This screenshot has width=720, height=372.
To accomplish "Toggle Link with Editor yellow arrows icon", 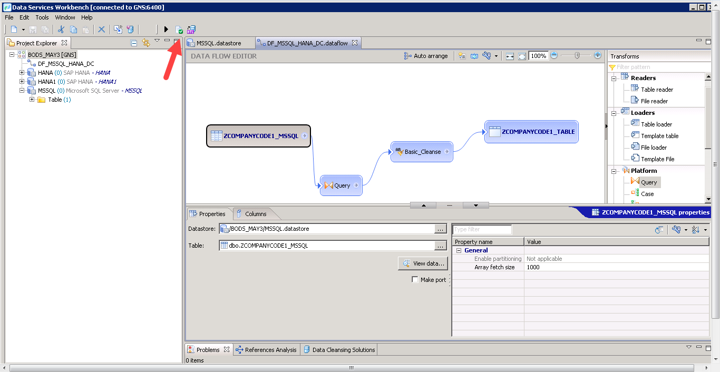I will (146, 43).
